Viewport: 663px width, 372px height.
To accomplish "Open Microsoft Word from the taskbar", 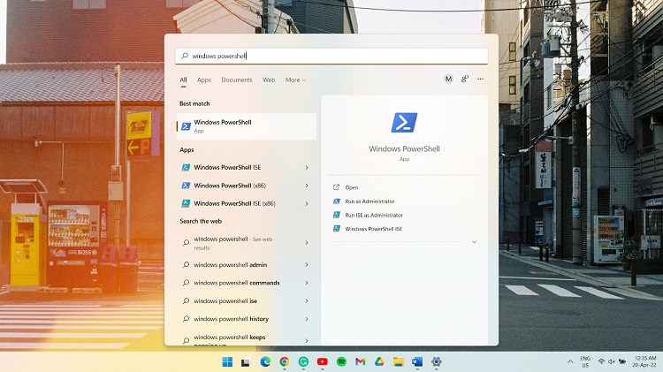I will [x=417, y=362].
